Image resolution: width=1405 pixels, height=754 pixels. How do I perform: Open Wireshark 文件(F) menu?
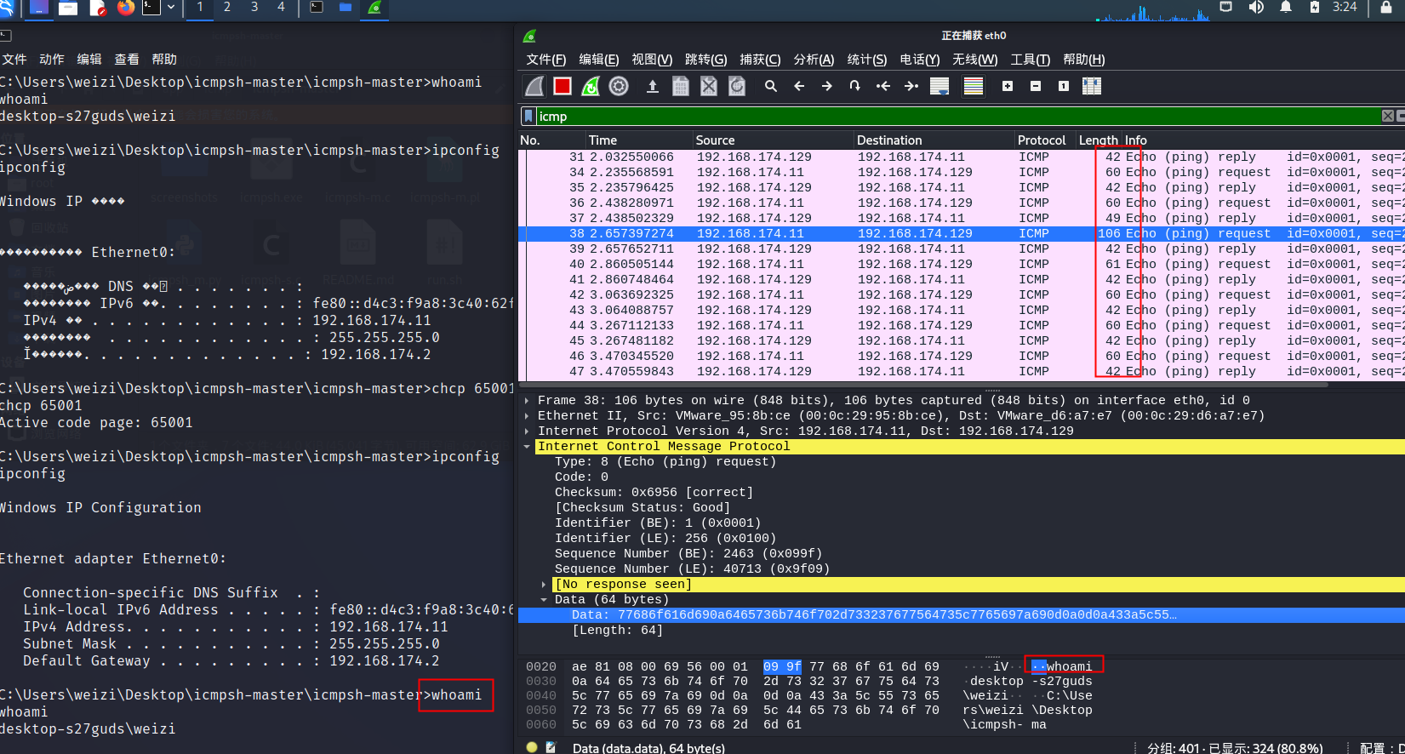point(546,60)
